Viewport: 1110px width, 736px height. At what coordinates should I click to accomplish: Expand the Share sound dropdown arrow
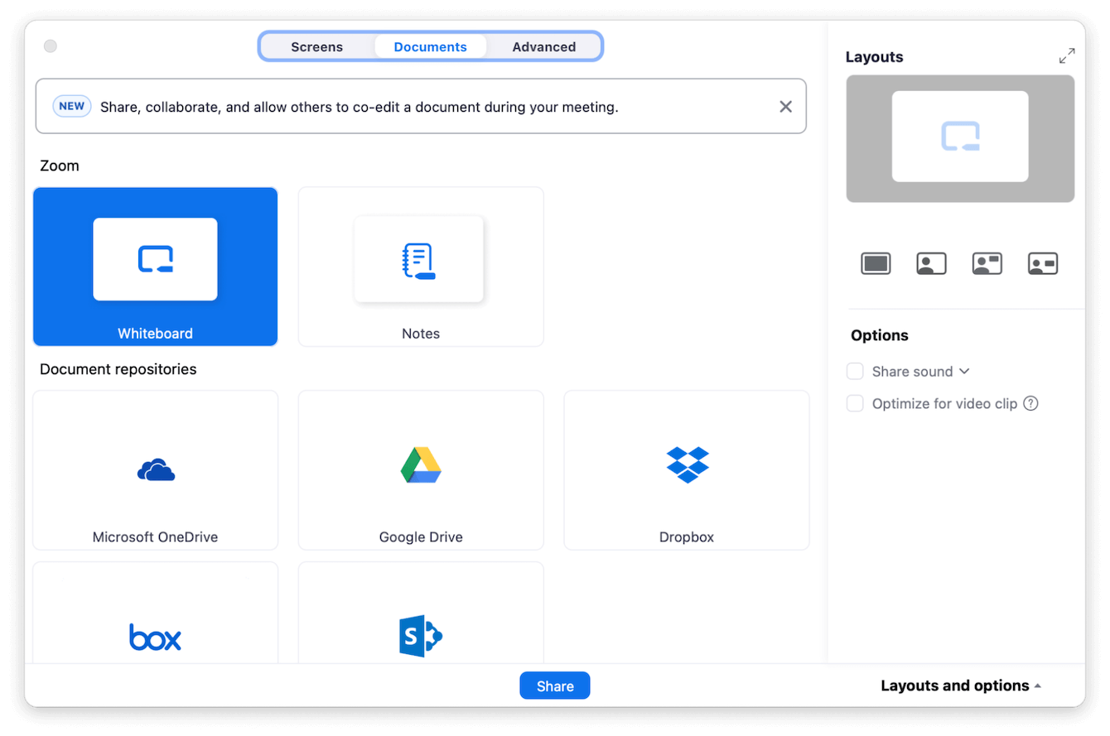click(964, 372)
